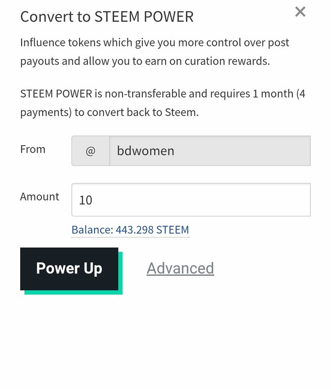The image size is (331, 389).
Task: Click the 443.298 balance figure
Action: 134,230
